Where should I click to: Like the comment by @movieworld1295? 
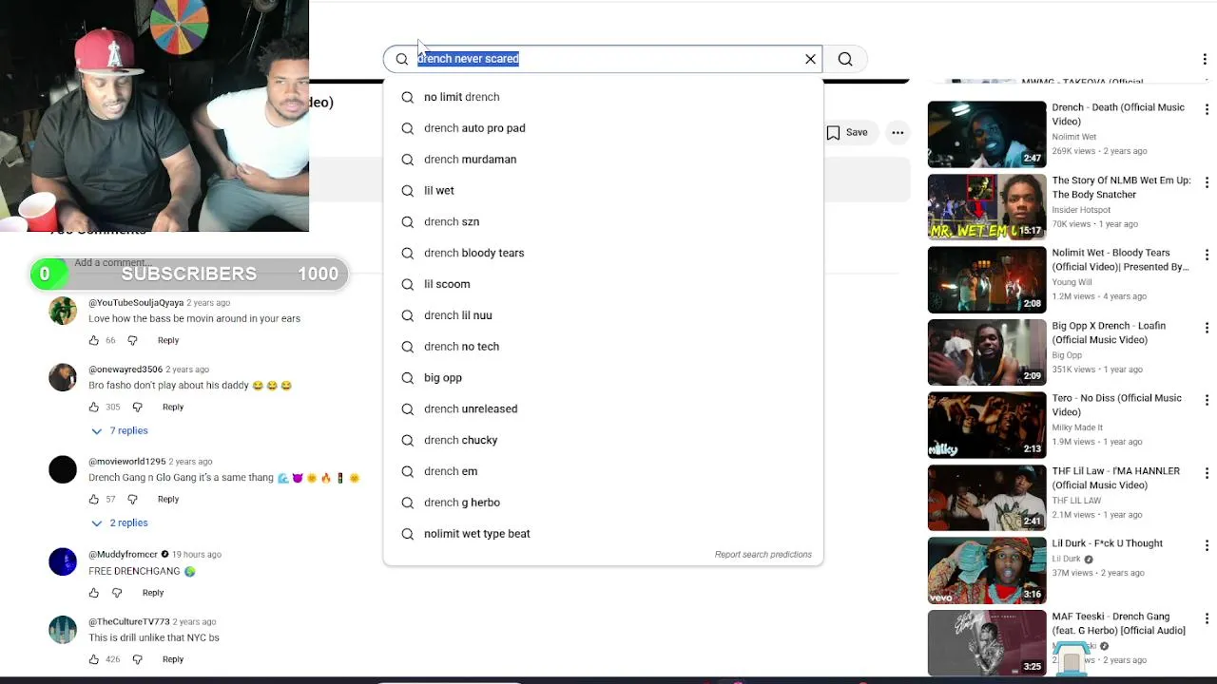(x=94, y=499)
